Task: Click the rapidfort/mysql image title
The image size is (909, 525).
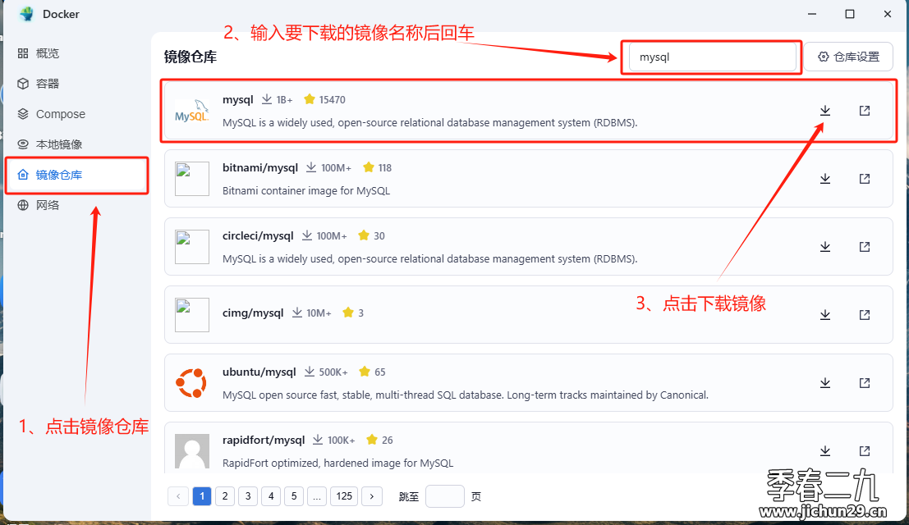Action: click(x=264, y=440)
